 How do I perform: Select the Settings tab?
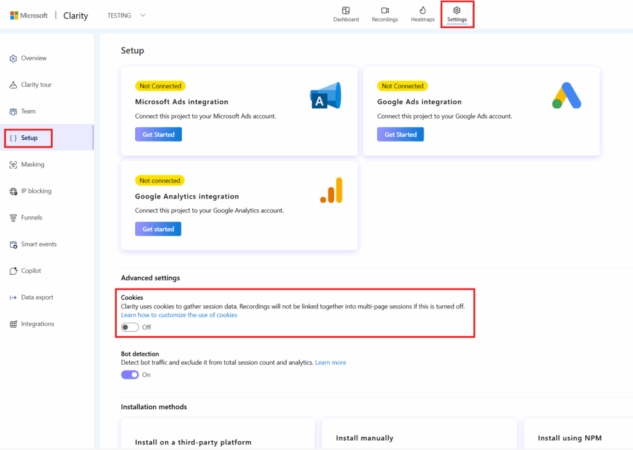pos(457,15)
